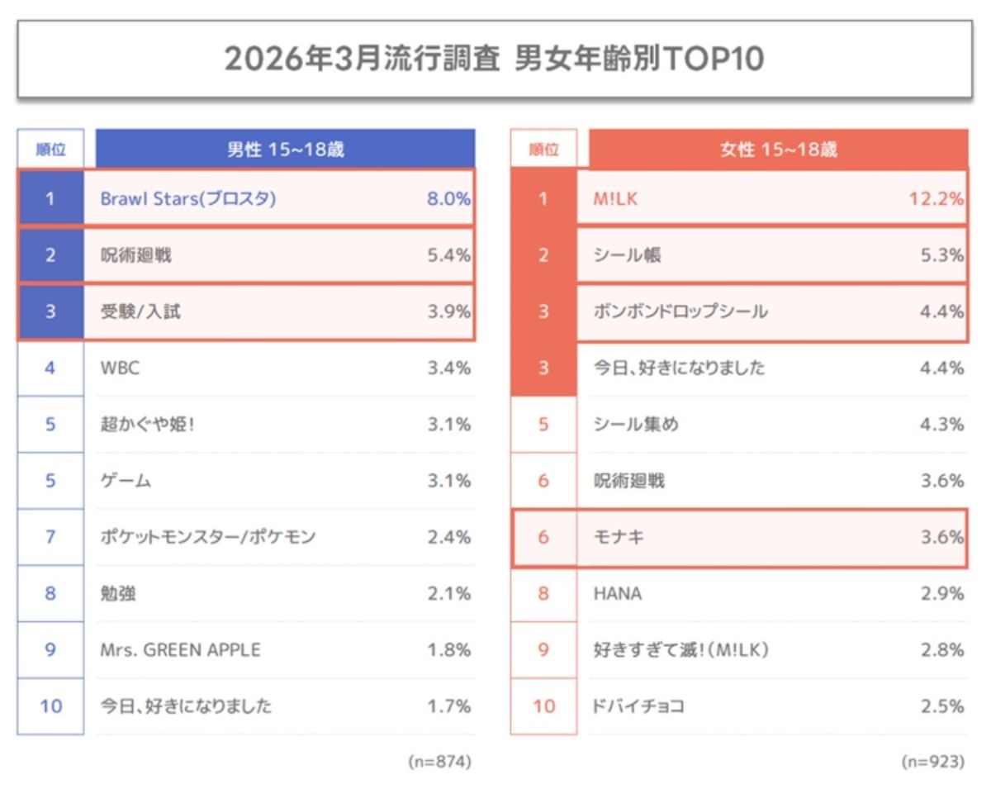This screenshot has width=991, height=808.
Task: Click the Brawl Stars(ブロスタ) entry
Action: click(x=187, y=199)
